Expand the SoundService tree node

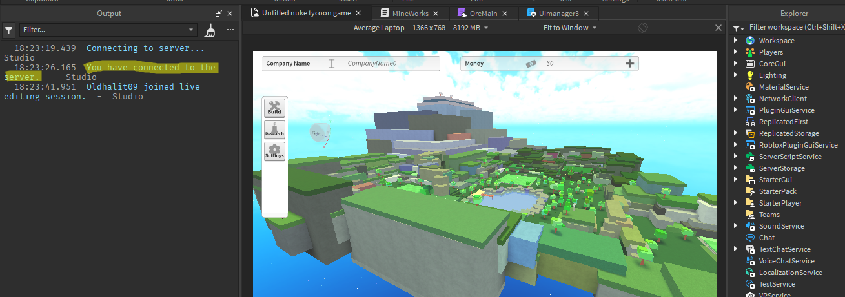click(735, 226)
